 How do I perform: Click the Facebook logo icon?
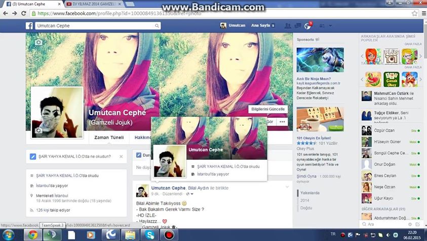(29, 26)
